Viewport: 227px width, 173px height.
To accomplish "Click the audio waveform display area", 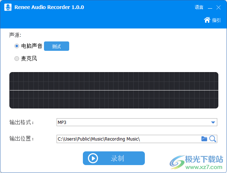I will pyautogui.click(x=114, y=90).
